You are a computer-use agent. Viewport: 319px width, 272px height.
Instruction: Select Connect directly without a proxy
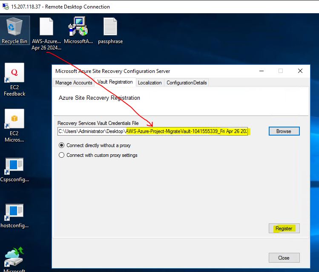tap(62, 145)
